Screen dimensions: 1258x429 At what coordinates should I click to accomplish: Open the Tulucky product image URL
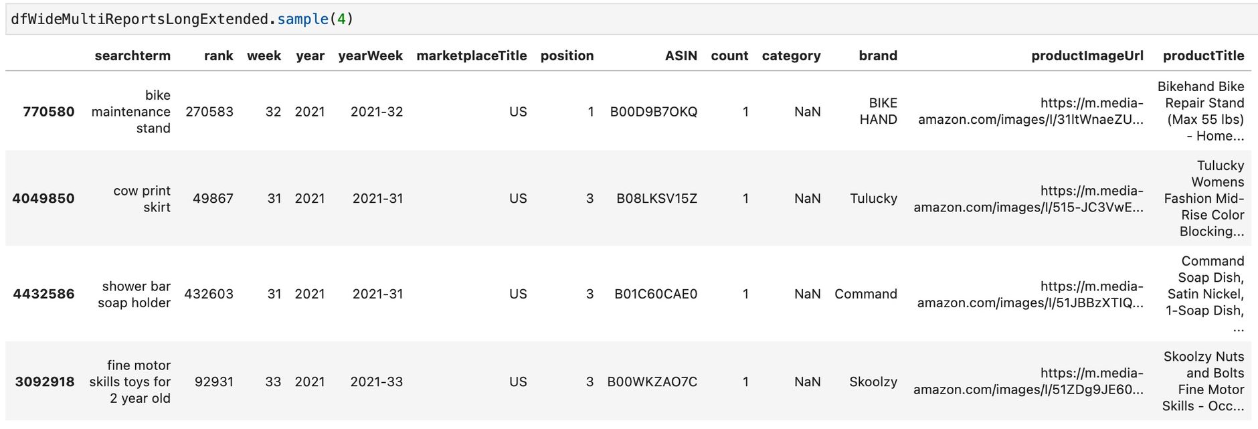tap(1028, 199)
